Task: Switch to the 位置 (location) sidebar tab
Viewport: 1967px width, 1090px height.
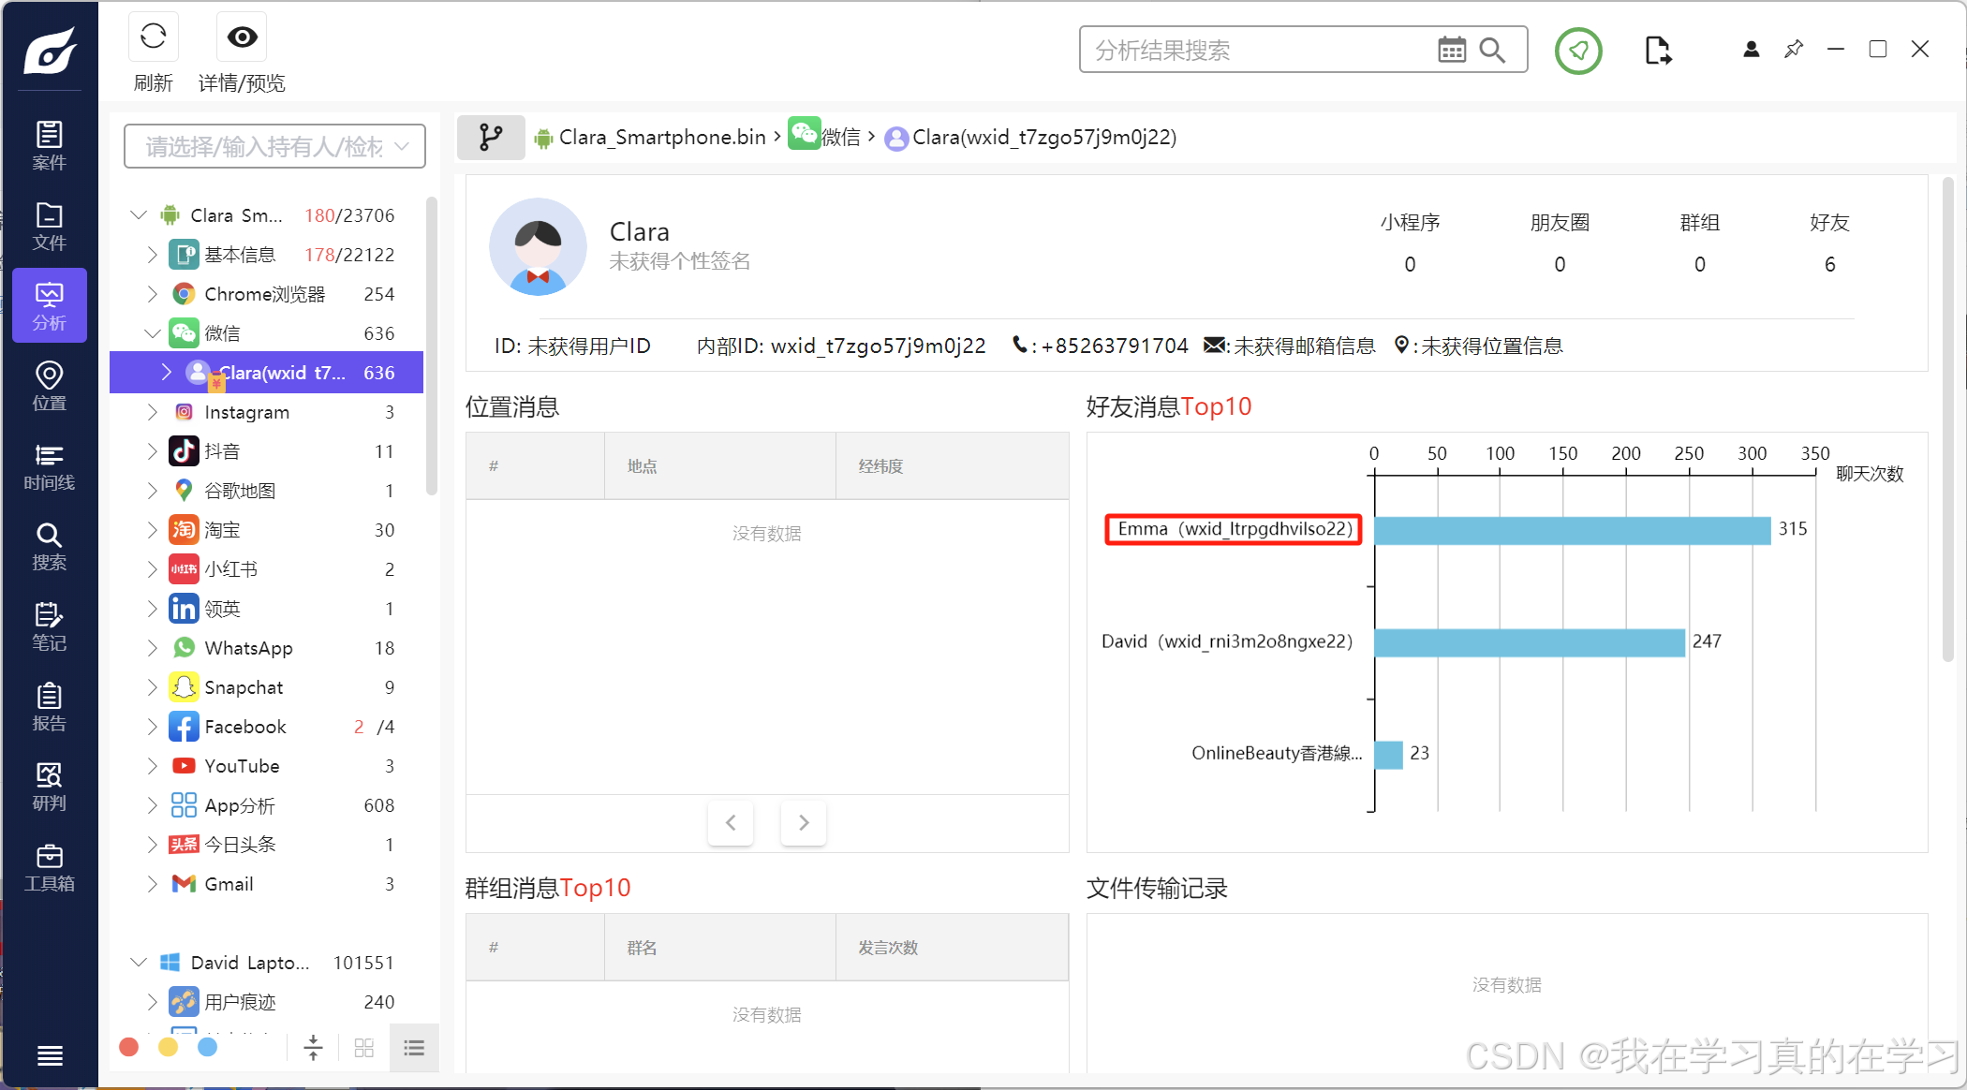Action: pyautogui.click(x=49, y=386)
